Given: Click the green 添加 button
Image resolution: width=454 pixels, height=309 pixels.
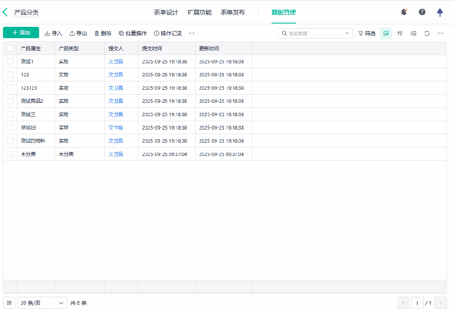Looking at the screenshot, I should point(21,33).
